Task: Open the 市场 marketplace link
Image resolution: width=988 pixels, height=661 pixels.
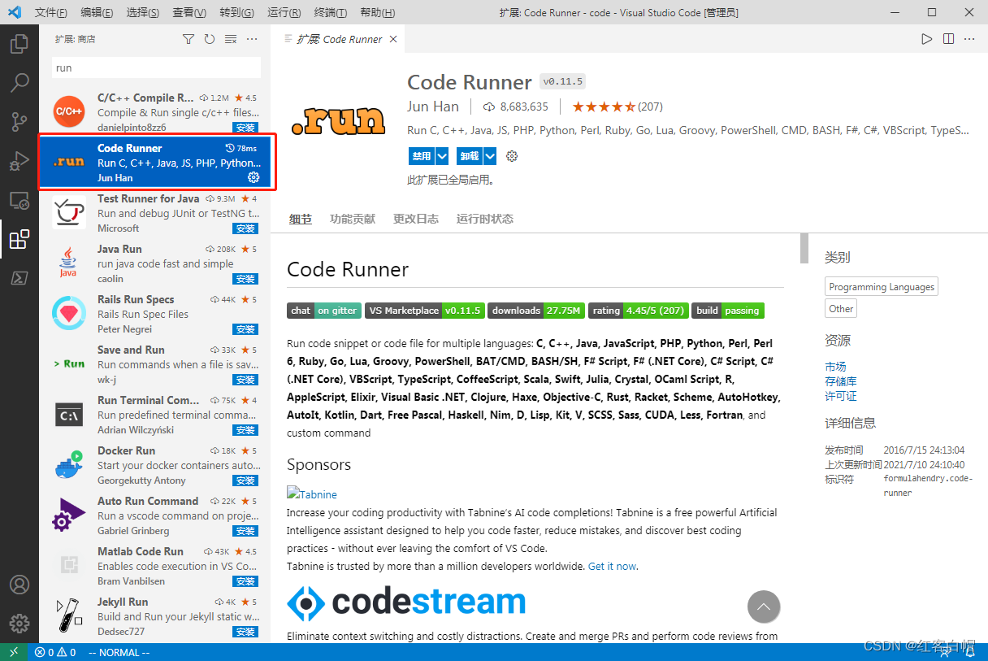Action: [835, 367]
